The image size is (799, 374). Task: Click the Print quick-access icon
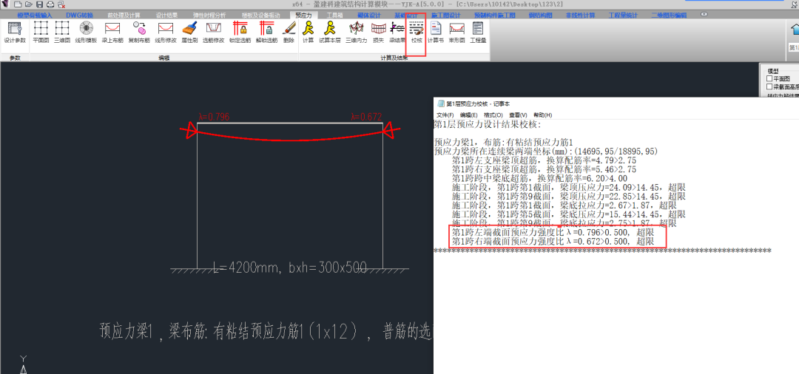[50, 4]
